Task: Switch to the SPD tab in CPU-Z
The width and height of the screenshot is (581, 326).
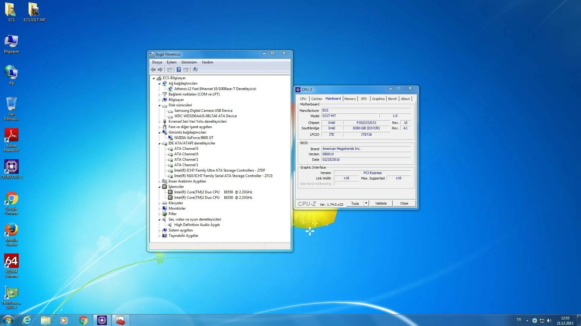Action: pyautogui.click(x=364, y=99)
